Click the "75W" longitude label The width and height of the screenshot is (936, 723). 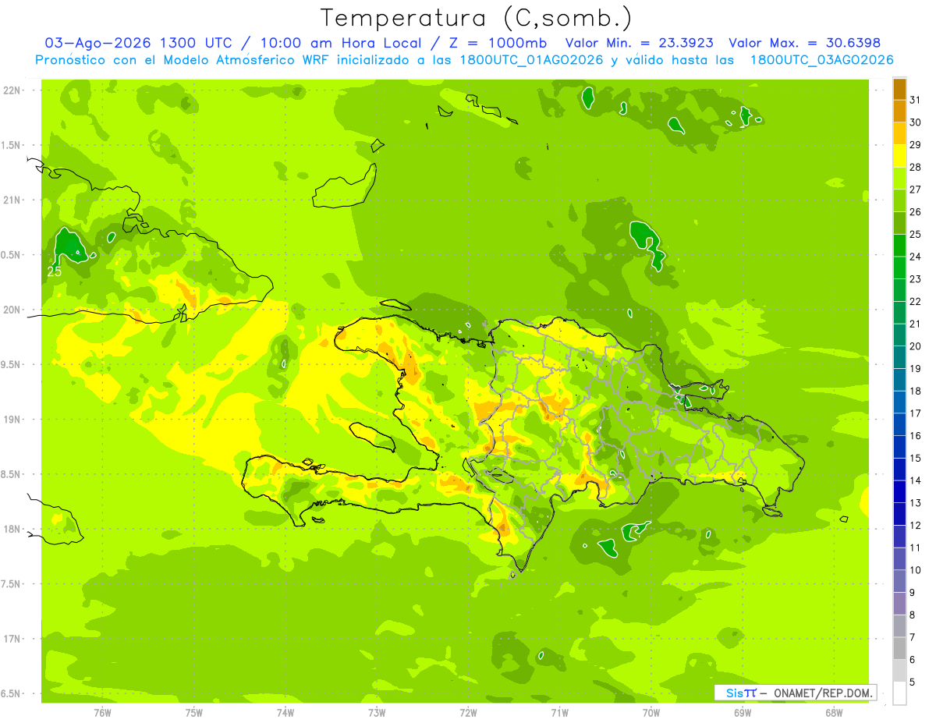point(194,712)
